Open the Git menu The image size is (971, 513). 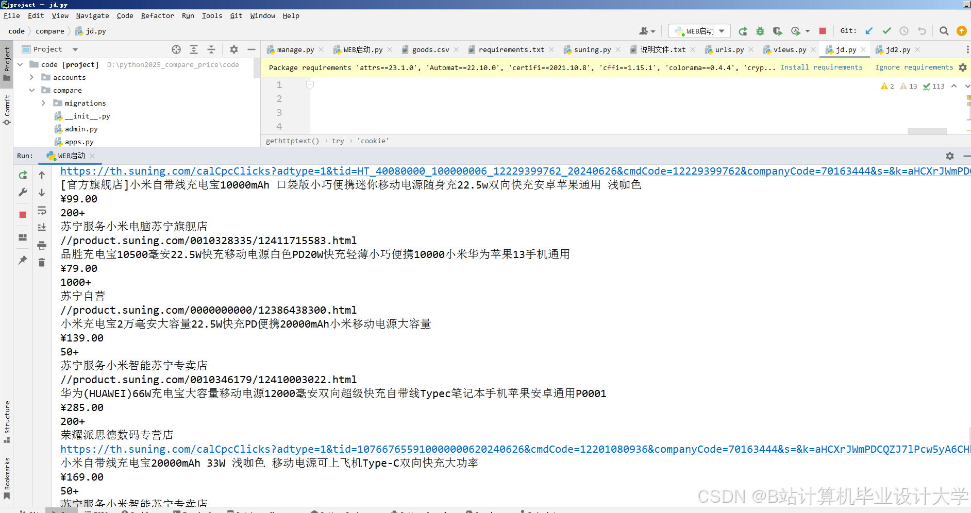pos(236,16)
